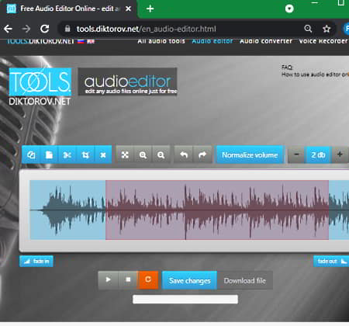Zoom out of the waveform
Viewport: 349px width, 326px height.
[161, 154]
